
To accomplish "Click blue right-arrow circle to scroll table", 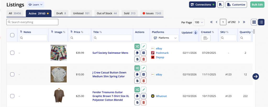I will (x=256, y=76).
